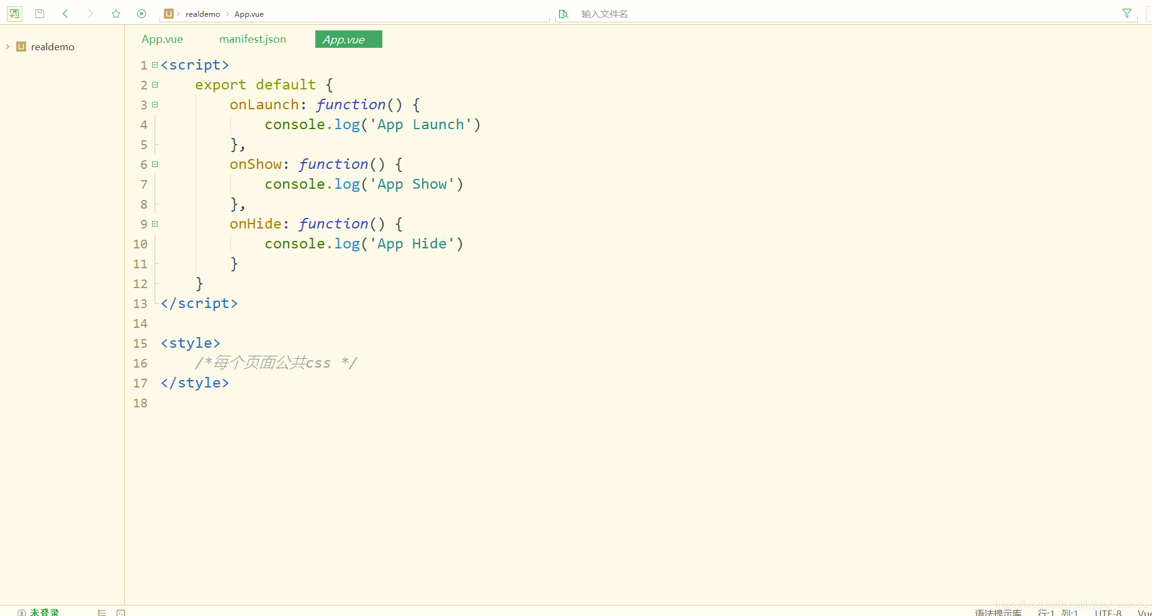Image resolution: width=1152 pixels, height=616 pixels.
Task: Click the run play icon
Action: (142, 14)
